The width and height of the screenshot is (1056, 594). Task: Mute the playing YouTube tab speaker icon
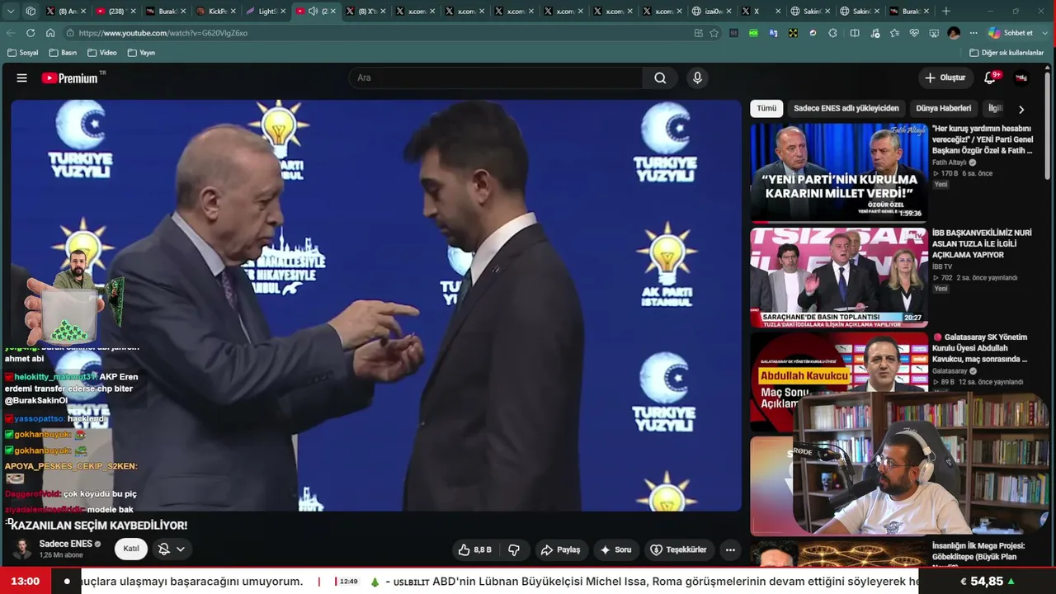pyautogui.click(x=313, y=12)
